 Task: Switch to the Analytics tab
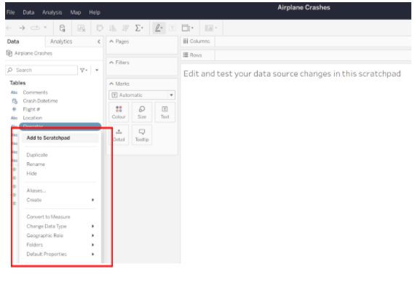pos(61,41)
